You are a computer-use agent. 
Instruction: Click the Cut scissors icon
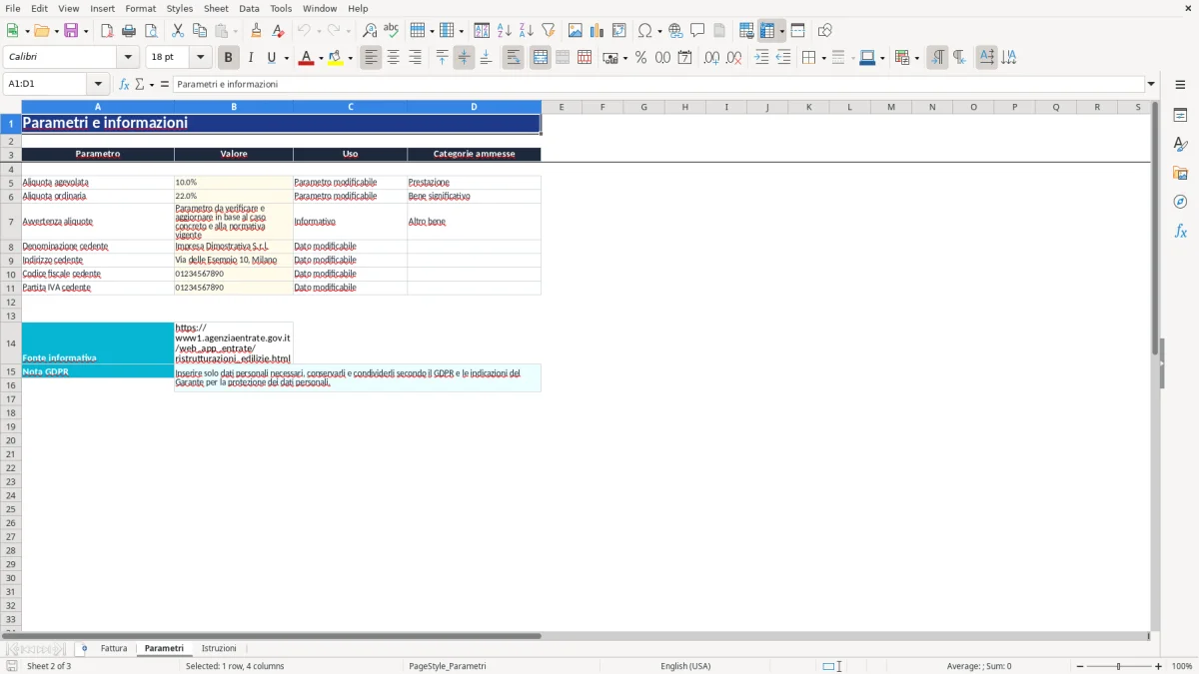178,31
